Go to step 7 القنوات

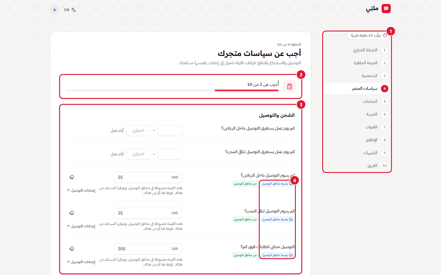coord(357,127)
